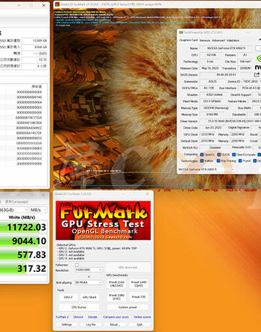Viewport: 261px width, 332px height.
Task: Launch GPU-Z from FurMark Tools
Action: pos(69,297)
